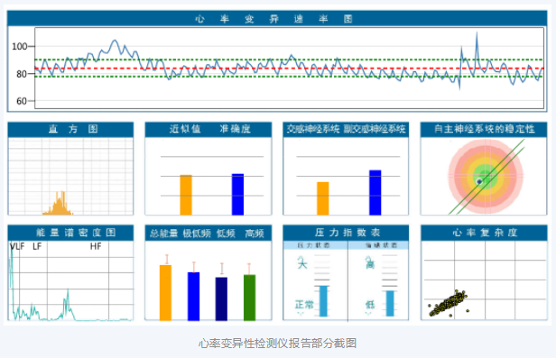Image resolution: width=556 pixels, height=358 pixels.
Task: Click the green 高频 bar
Action: pos(249,298)
